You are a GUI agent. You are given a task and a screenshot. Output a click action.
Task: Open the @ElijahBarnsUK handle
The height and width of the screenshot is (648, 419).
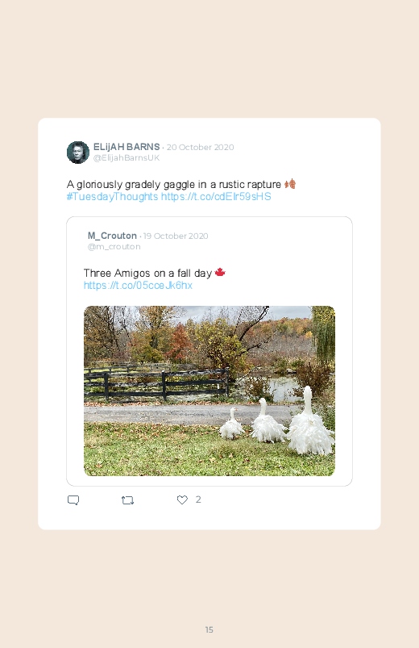coord(127,158)
